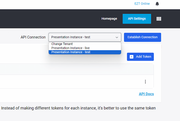180x121 pixels.
Task: Pick the highlighted Presentation Instance - test option
Action: pos(71,52)
